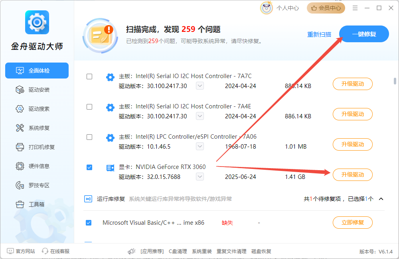
Task: Open 个人中心 at the top
Action: tap(287, 8)
